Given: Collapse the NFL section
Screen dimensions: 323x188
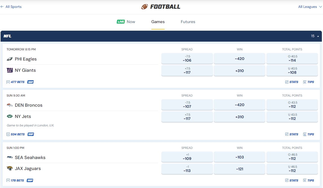Looking at the screenshot, I should point(318,36).
